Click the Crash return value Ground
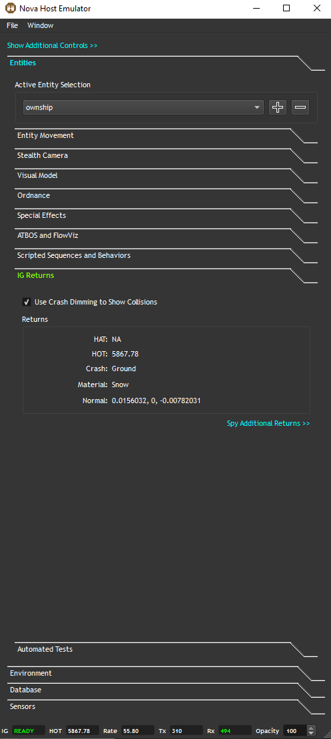The width and height of the screenshot is (331, 739). (124, 369)
